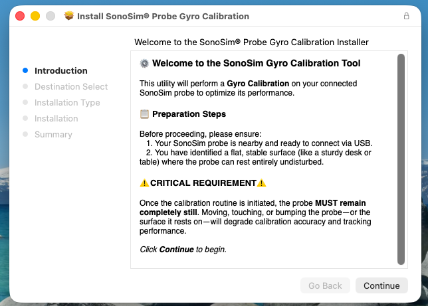This screenshot has width=428, height=306.
Task: Close the installer with the red button
Action: (x=20, y=16)
